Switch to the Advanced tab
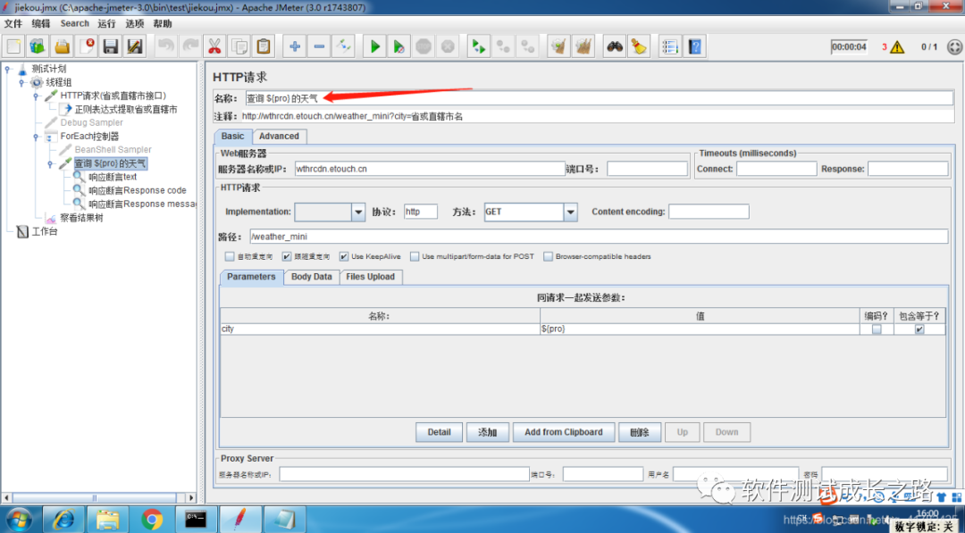The width and height of the screenshot is (965, 533). (x=279, y=137)
